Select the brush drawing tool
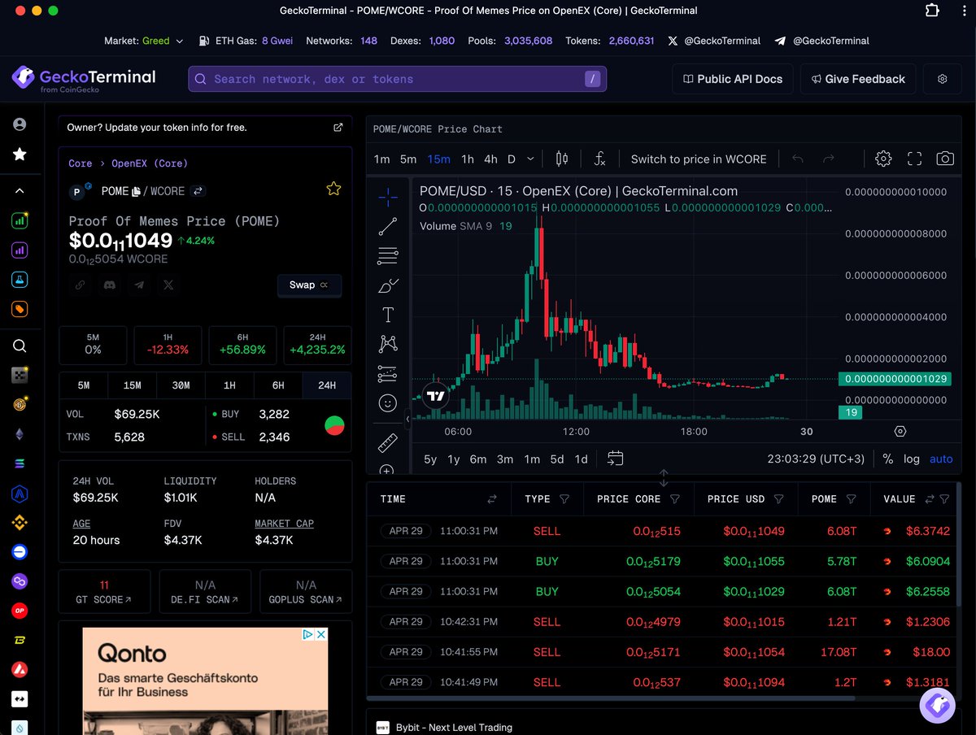 [x=388, y=285]
